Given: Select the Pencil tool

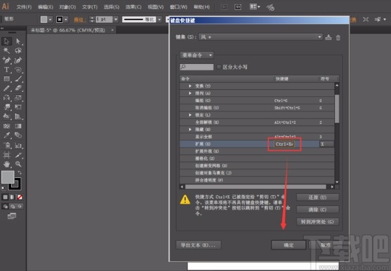Looking at the screenshot, I should click(7, 88).
